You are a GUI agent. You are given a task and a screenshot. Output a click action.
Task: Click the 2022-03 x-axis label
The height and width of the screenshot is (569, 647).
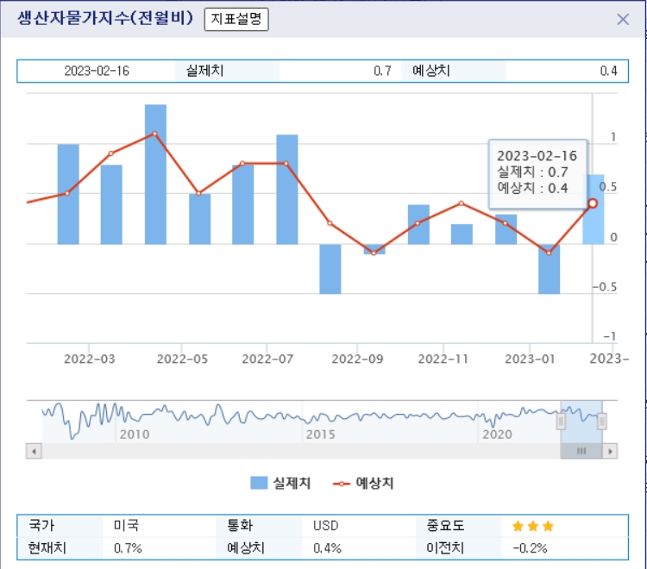click(89, 359)
